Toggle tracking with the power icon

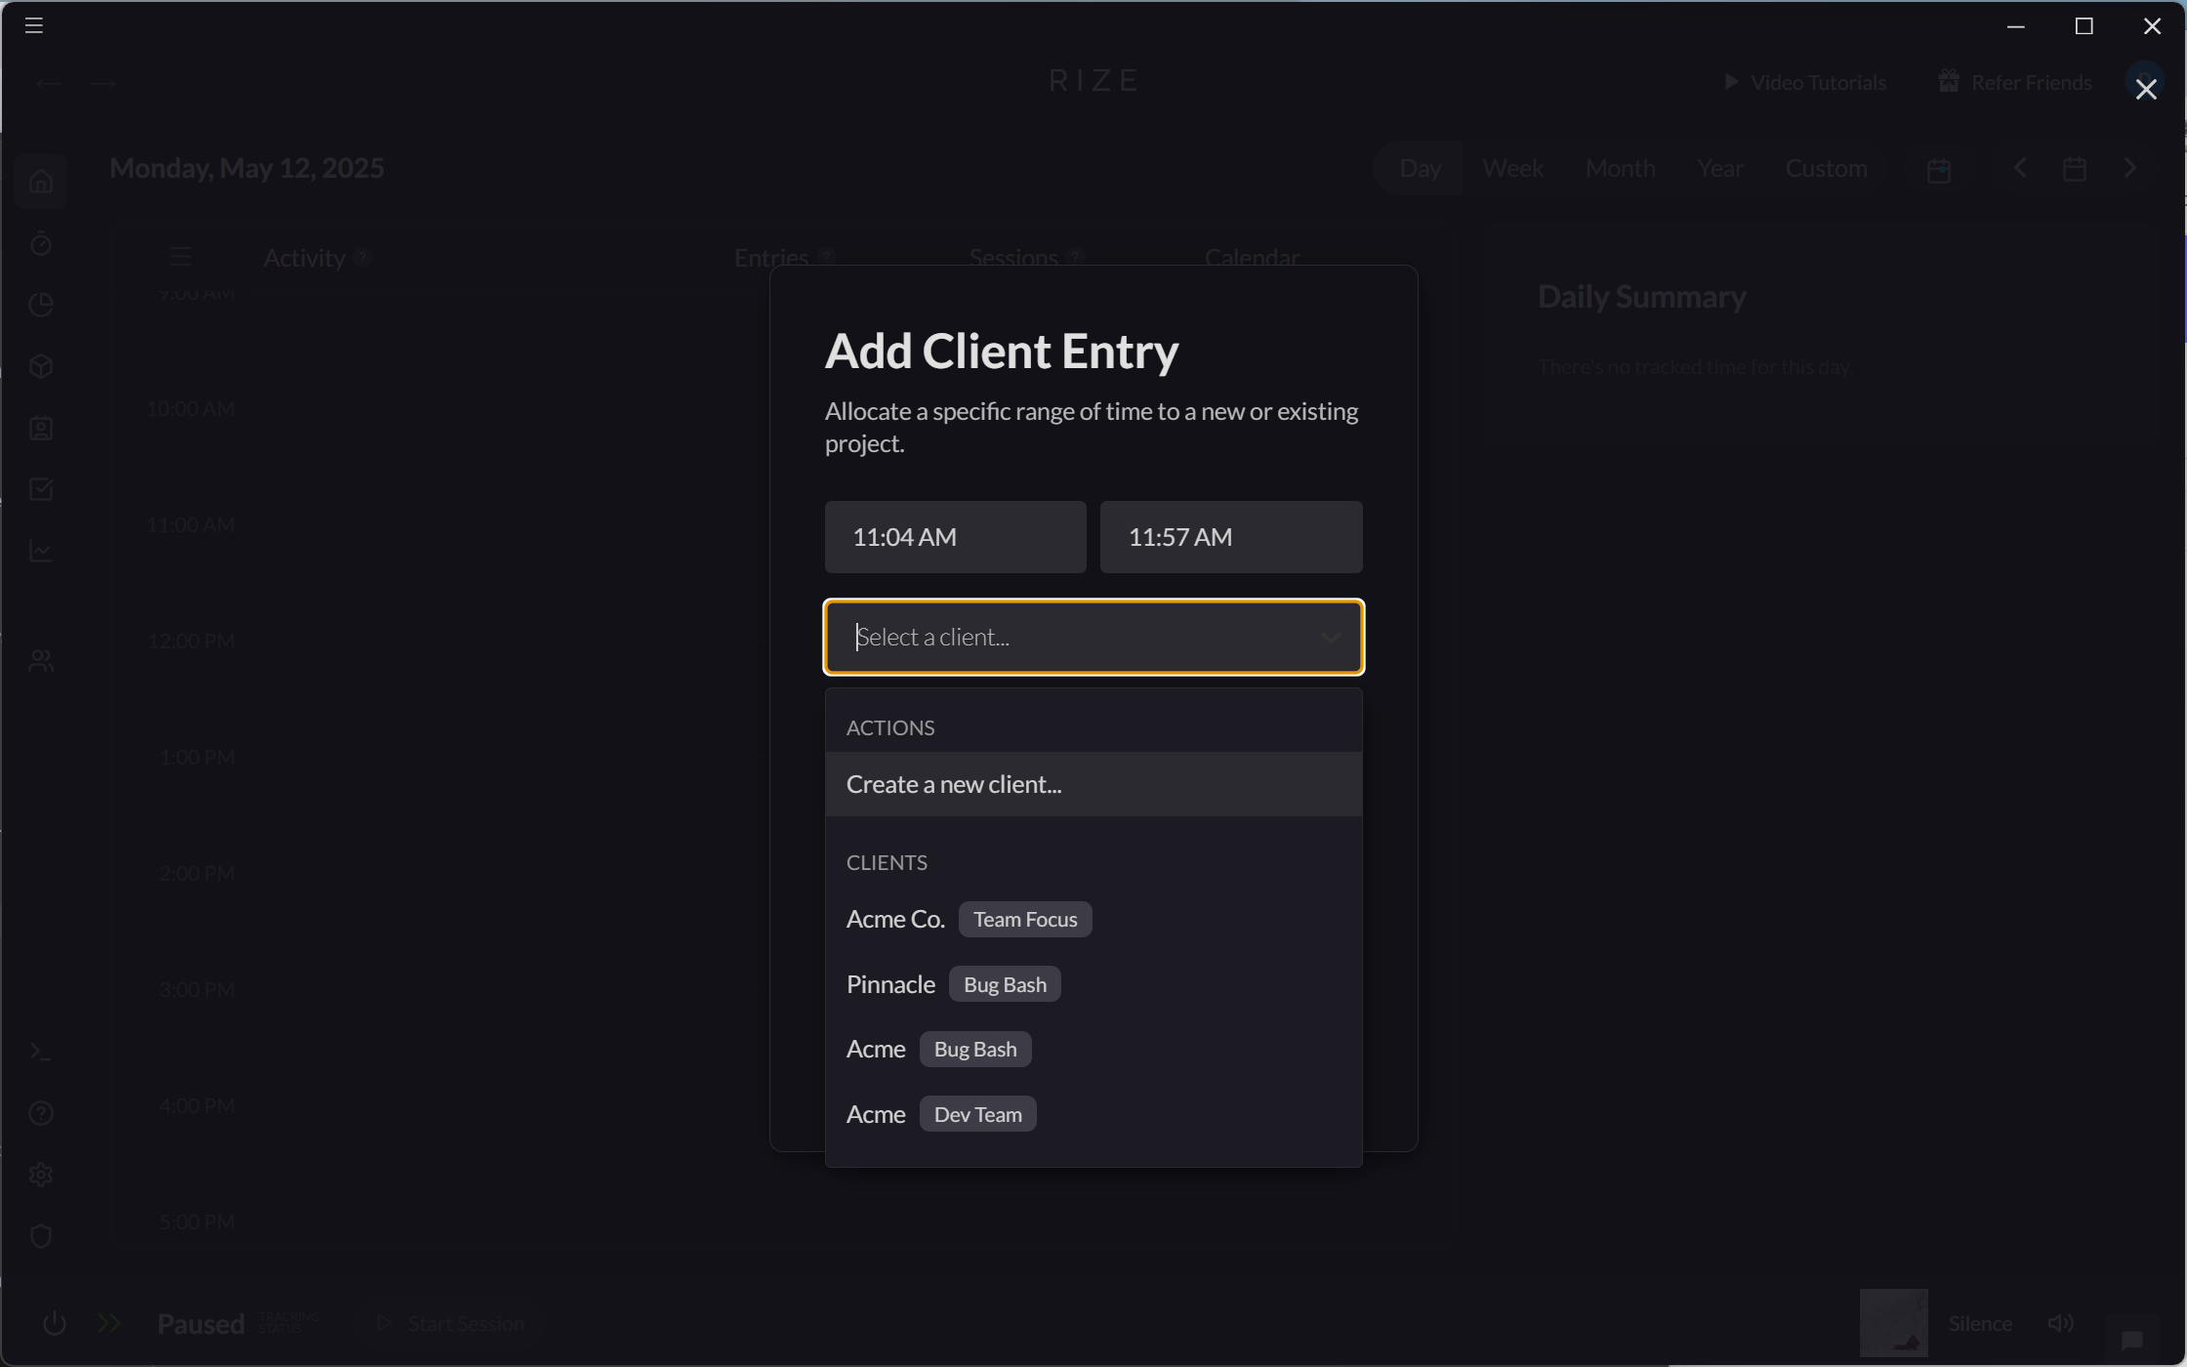point(54,1323)
